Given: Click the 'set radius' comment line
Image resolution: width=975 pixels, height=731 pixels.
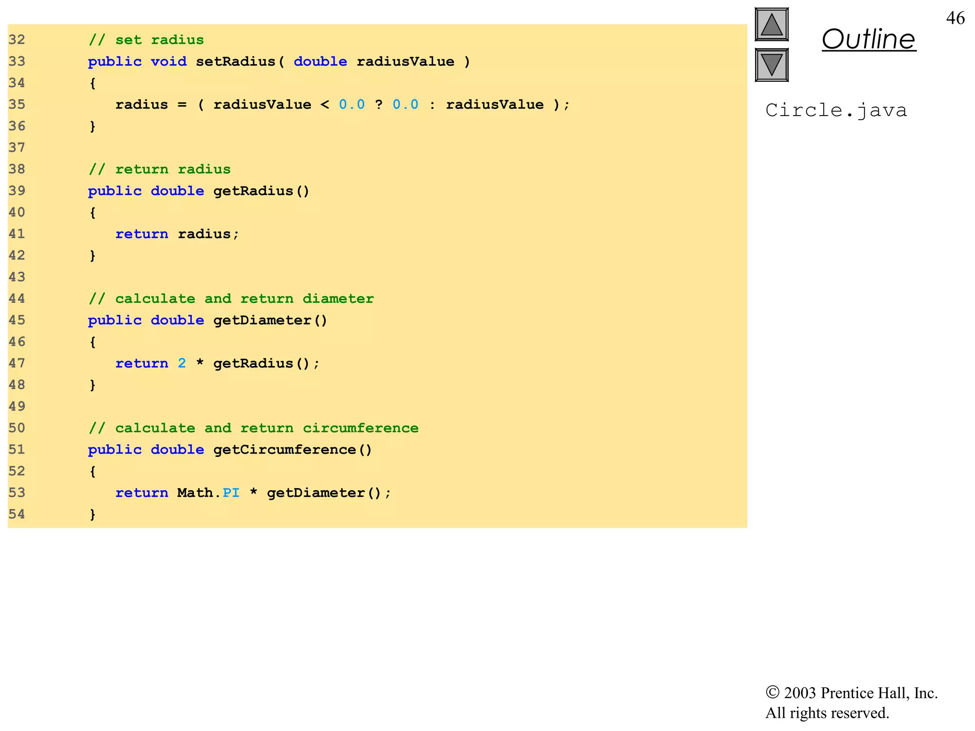Looking at the screenshot, I should [x=146, y=40].
